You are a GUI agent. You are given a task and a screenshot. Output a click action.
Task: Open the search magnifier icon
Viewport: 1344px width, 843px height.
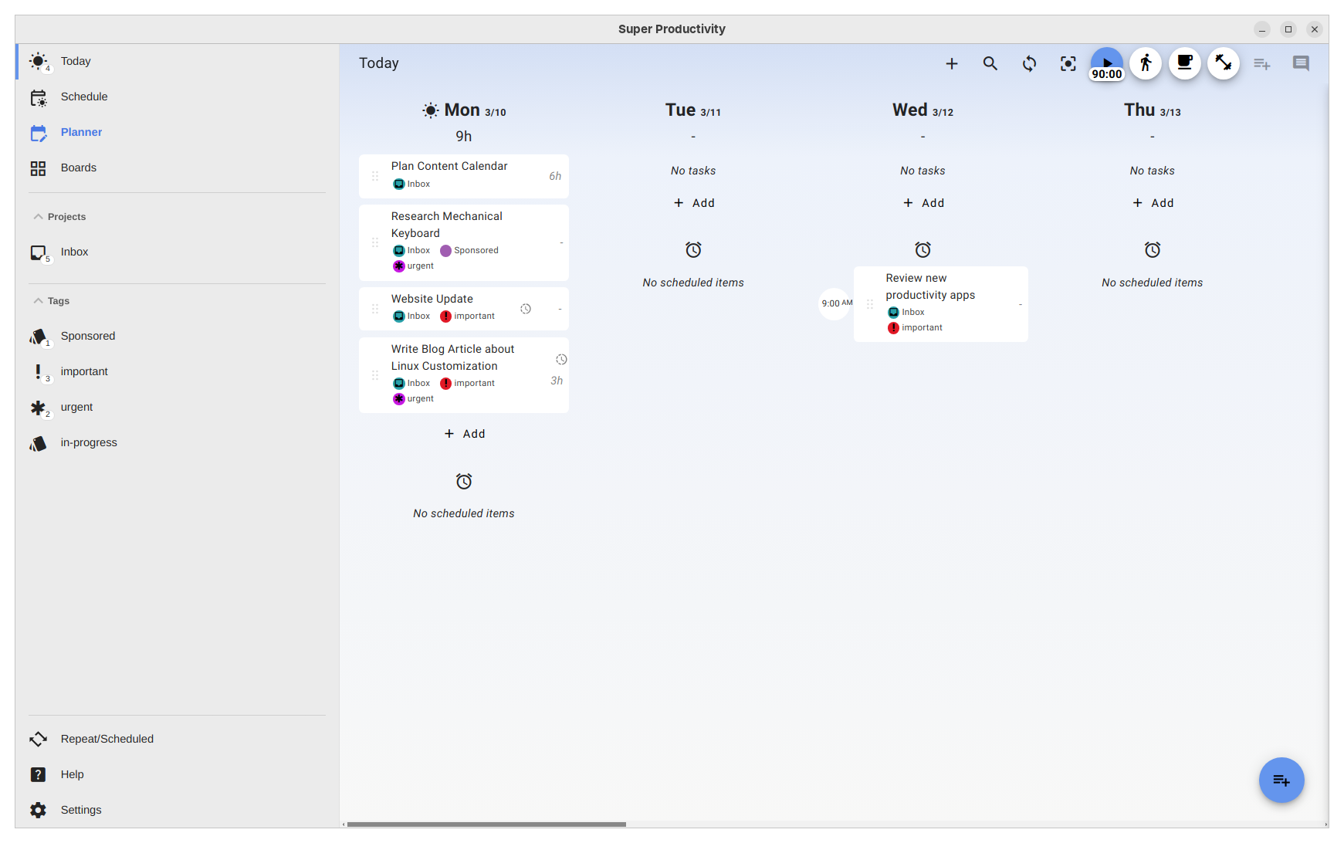click(x=990, y=63)
